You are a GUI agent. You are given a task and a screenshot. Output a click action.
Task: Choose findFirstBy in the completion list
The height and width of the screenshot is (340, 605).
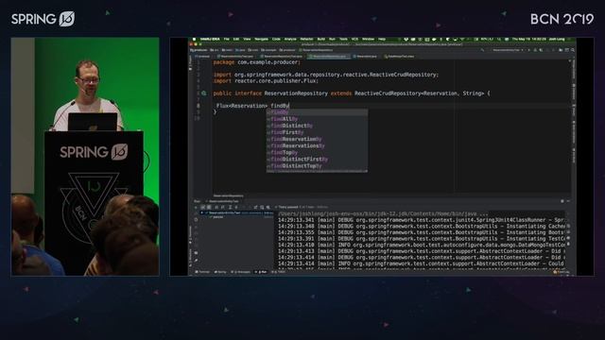click(317, 132)
